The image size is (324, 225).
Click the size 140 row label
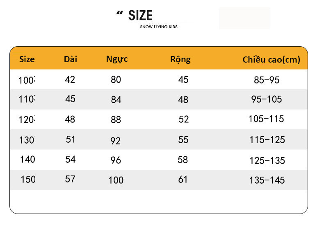28,160
